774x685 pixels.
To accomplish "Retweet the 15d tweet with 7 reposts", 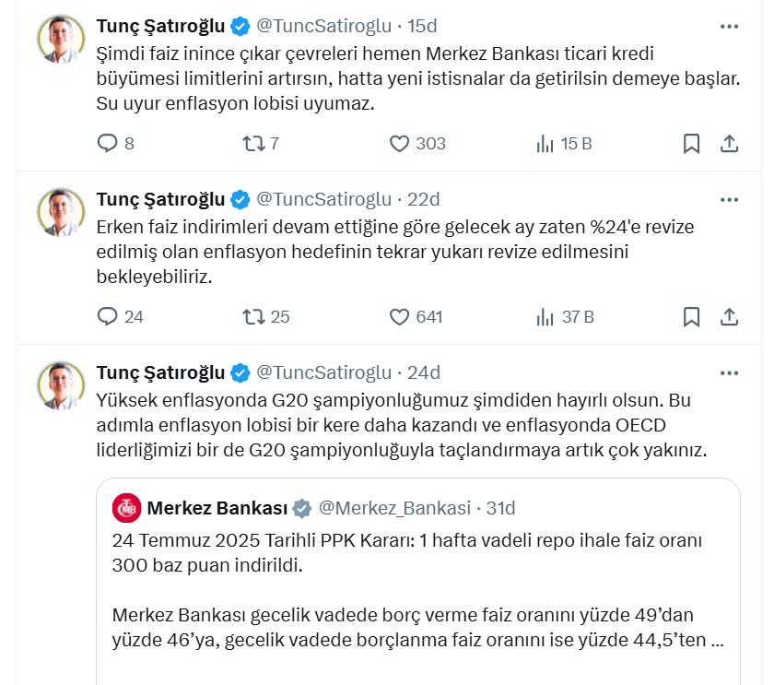I will click(252, 144).
